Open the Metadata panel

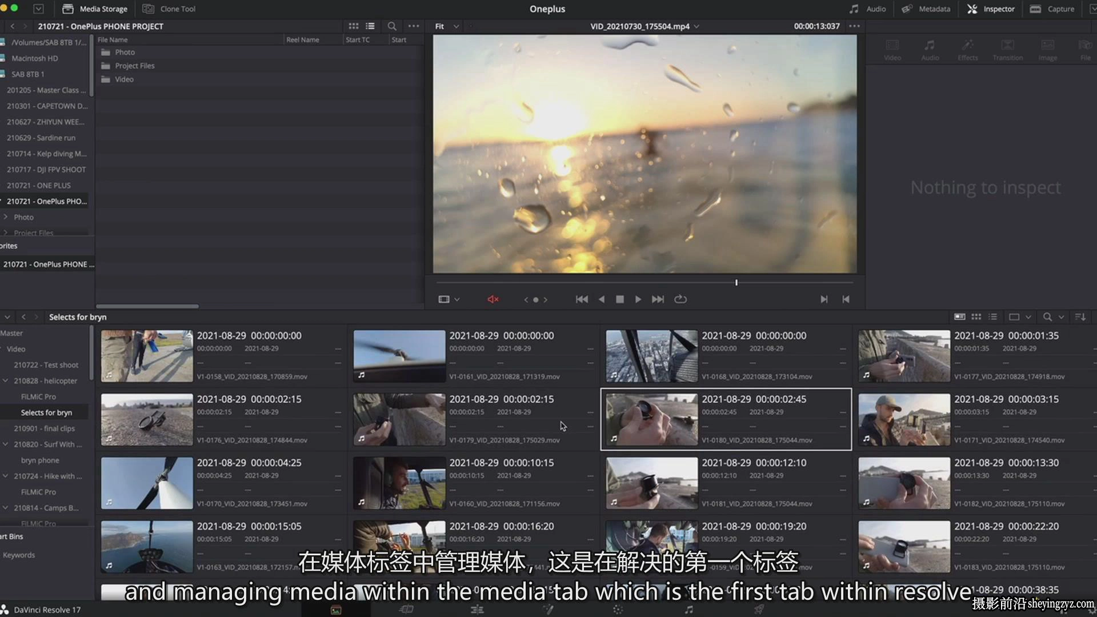pos(926,9)
